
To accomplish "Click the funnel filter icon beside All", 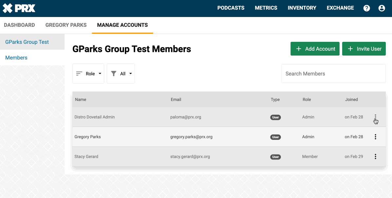I will 114,74.
